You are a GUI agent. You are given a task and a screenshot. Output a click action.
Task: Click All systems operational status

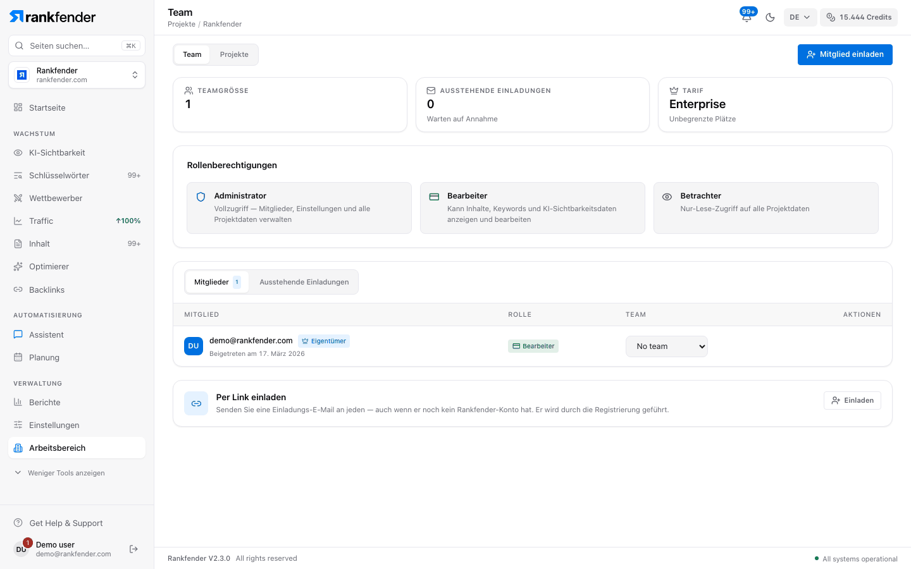click(x=856, y=559)
